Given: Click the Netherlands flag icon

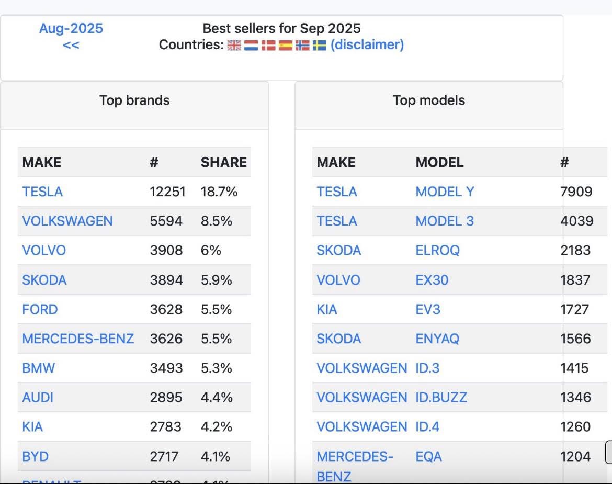Looking at the screenshot, I should [251, 46].
